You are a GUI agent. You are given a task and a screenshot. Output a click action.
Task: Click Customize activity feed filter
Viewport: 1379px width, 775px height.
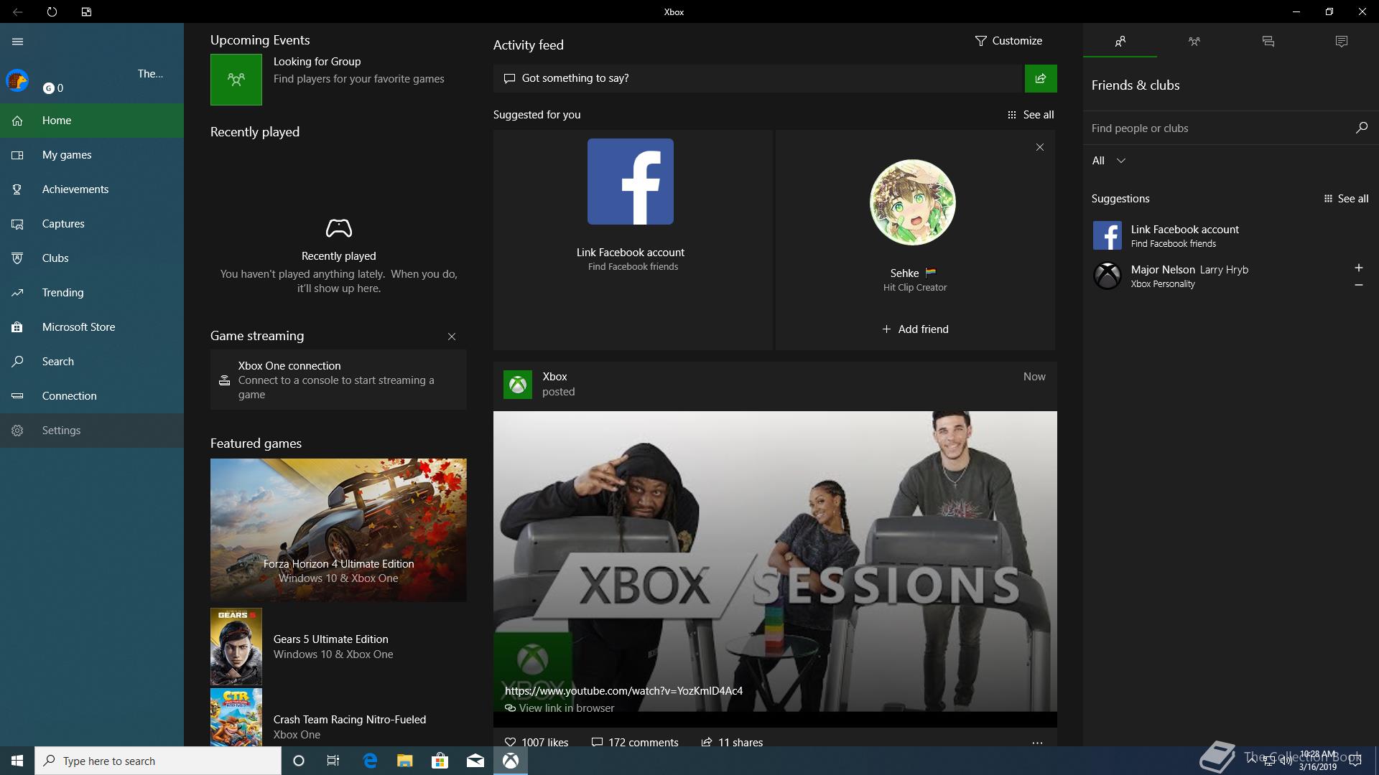pyautogui.click(x=1008, y=41)
